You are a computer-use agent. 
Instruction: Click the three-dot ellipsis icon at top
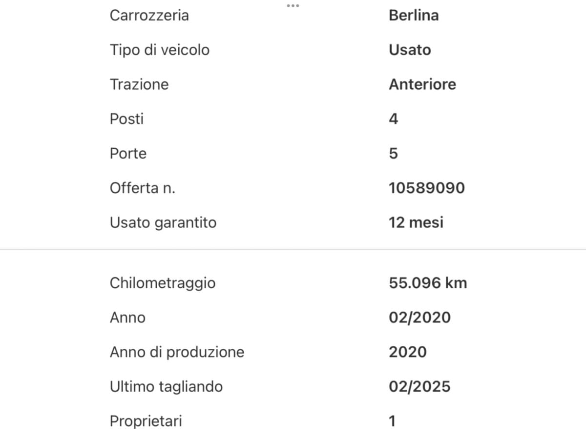coord(293,6)
